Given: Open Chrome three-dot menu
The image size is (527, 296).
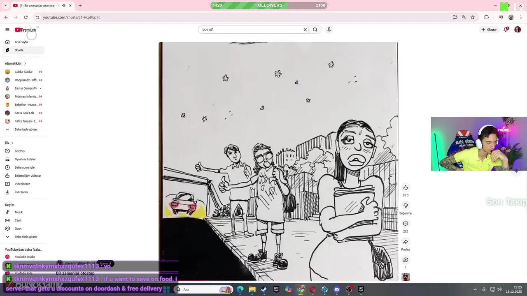Looking at the screenshot, I should (520, 17).
